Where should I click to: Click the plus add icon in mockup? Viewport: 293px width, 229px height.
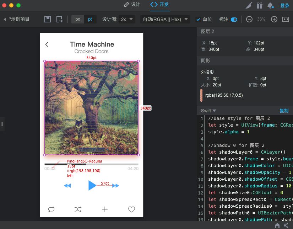click(x=105, y=209)
